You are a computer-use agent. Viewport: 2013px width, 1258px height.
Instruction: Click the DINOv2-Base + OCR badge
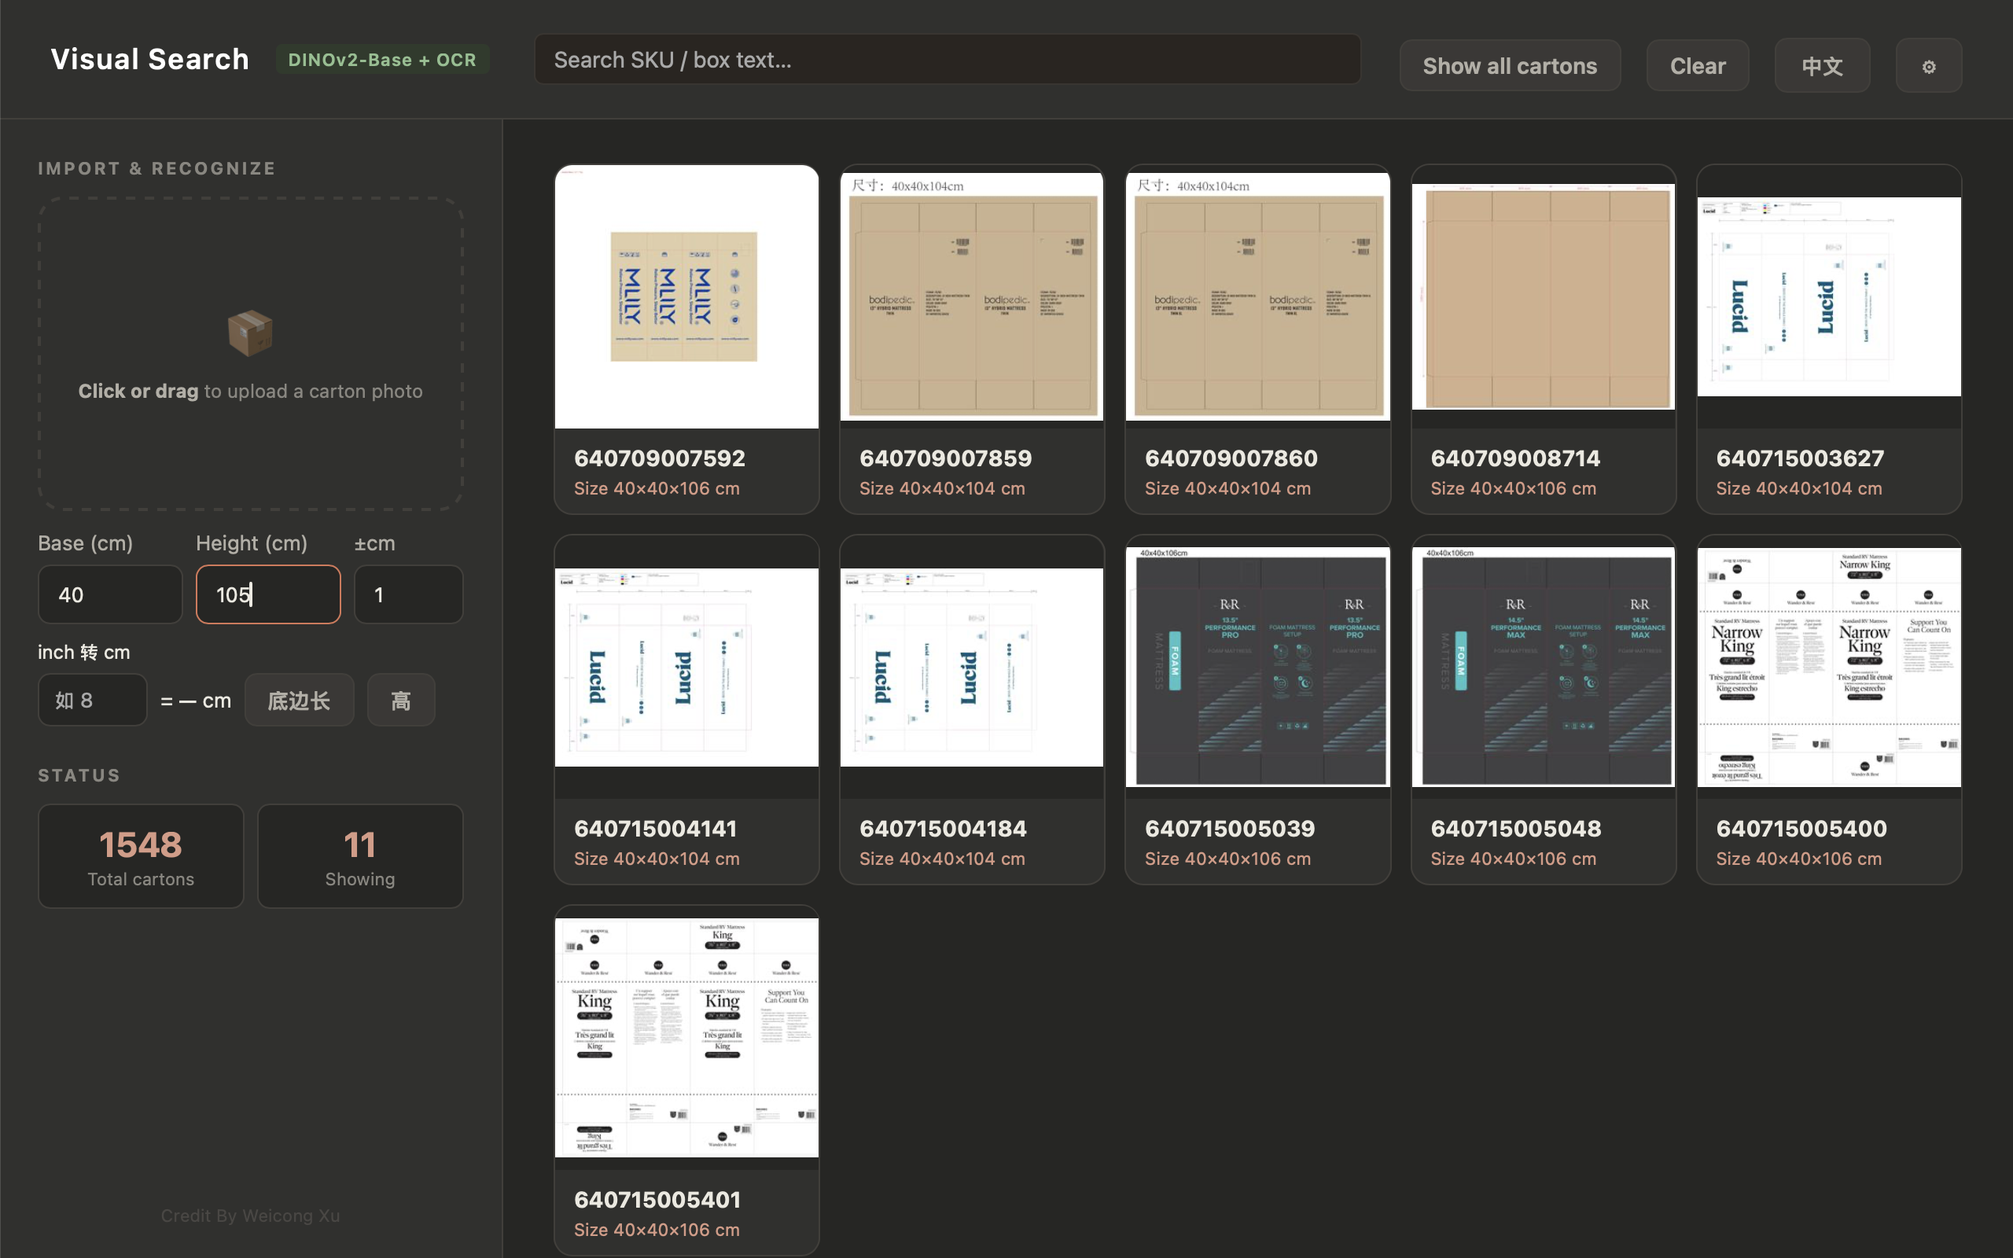(x=382, y=60)
